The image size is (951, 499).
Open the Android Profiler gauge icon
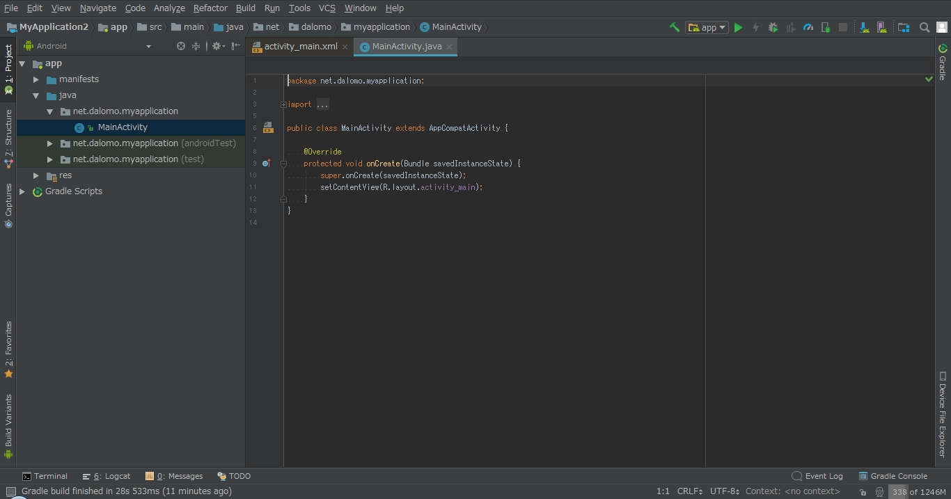808,28
